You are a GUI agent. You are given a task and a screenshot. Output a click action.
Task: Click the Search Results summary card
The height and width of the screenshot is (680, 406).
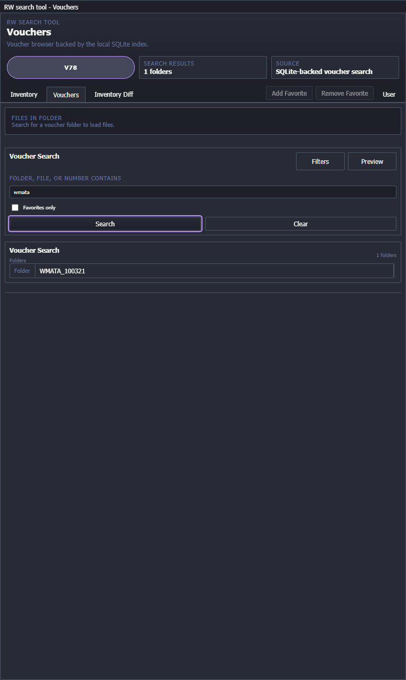[x=202, y=68]
